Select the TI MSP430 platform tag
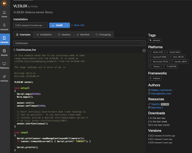Image resolution: width=192 pixels, height=153 pixels. [169, 67]
